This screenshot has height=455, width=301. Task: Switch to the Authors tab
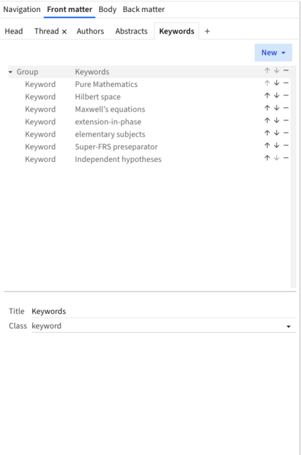(x=90, y=31)
